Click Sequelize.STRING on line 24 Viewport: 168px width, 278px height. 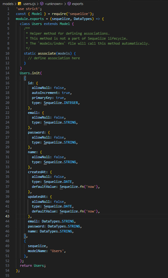60,122
